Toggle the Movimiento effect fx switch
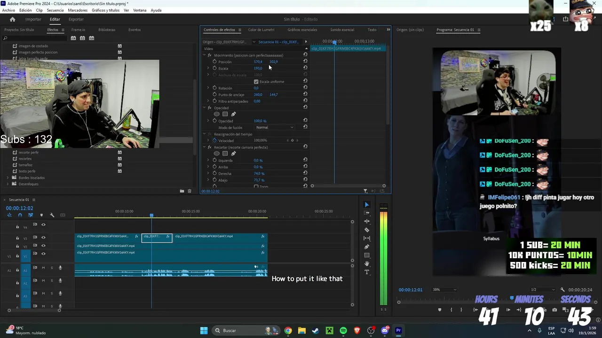Screen dimensions: 602x338 pos(209,55)
